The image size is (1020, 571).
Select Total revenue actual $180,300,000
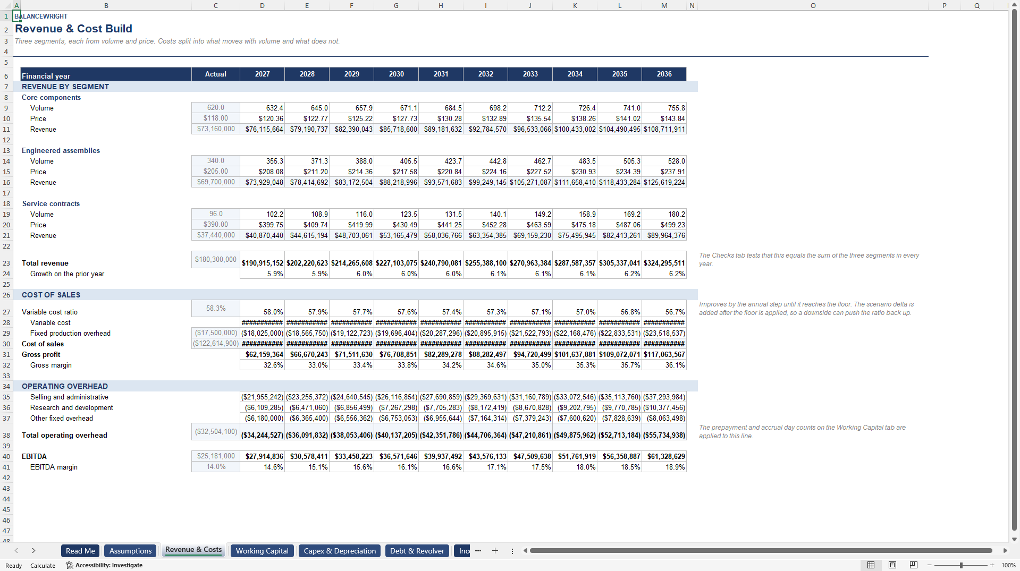216,260
